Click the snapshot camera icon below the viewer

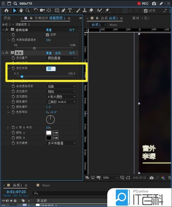tap(152, 178)
